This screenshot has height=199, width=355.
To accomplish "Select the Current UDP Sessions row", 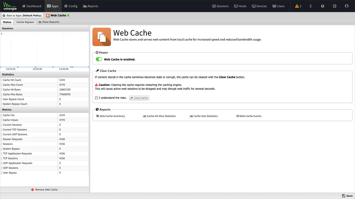I will (x=45, y=134).
